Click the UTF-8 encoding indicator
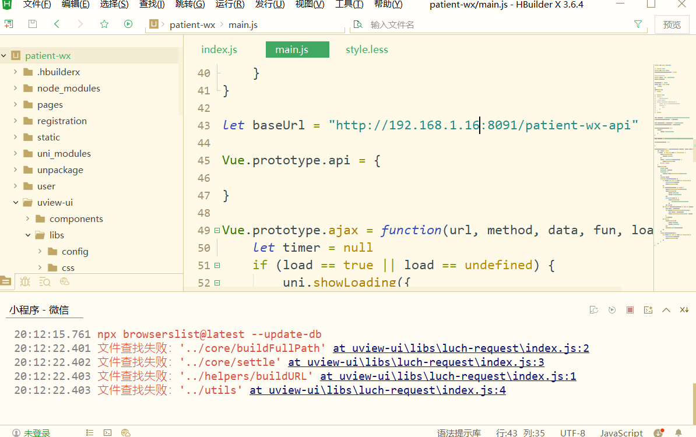Viewport: 696px width, 437px height. 572,432
